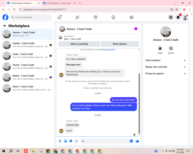Send a thumbs-up like
The height and width of the screenshot is (154, 193).
coord(137,141)
